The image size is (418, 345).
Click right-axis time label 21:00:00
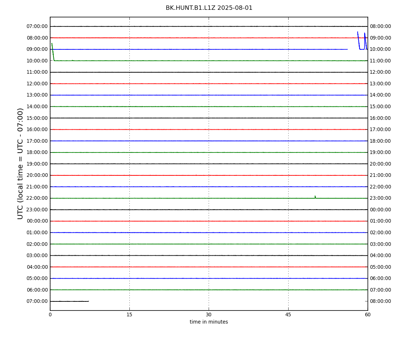pos(381,175)
